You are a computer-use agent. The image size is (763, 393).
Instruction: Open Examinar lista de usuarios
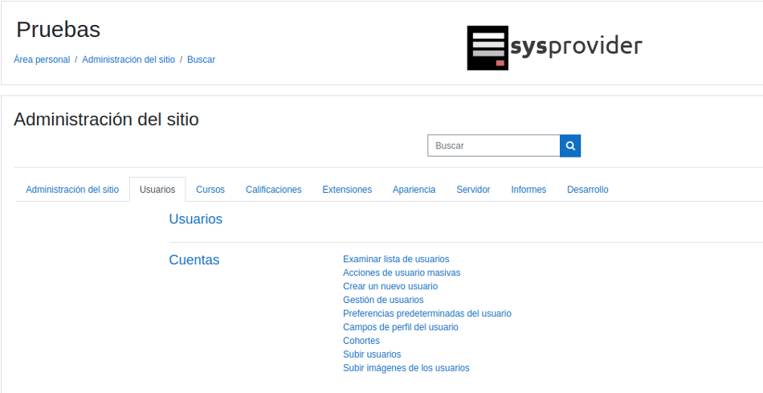coord(396,260)
